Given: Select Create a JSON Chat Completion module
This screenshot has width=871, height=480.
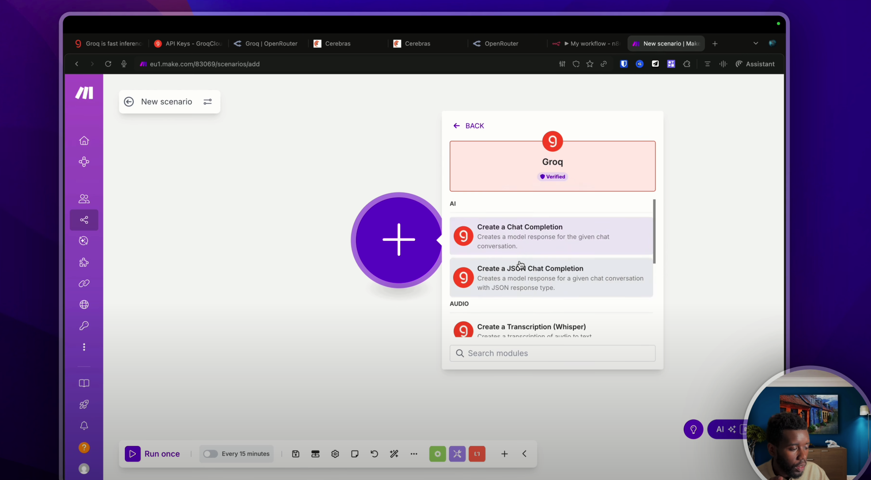Looking at the screenshot, I should pyautogui.click(x=551, y=277).
